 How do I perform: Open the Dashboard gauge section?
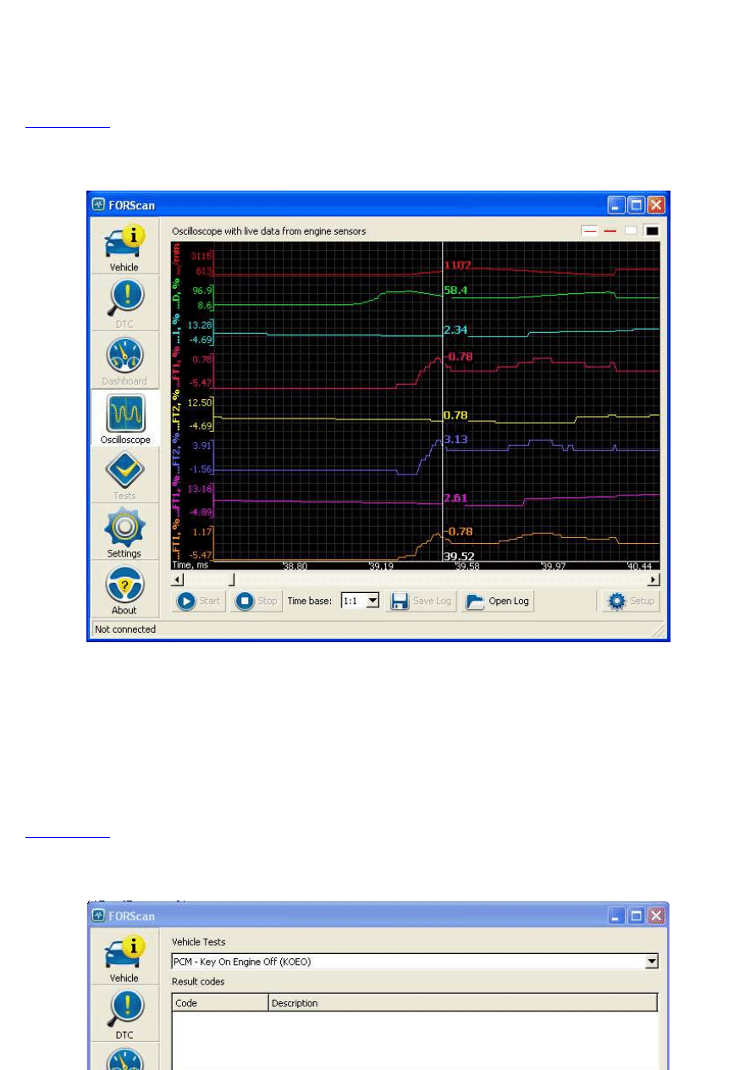124,359
